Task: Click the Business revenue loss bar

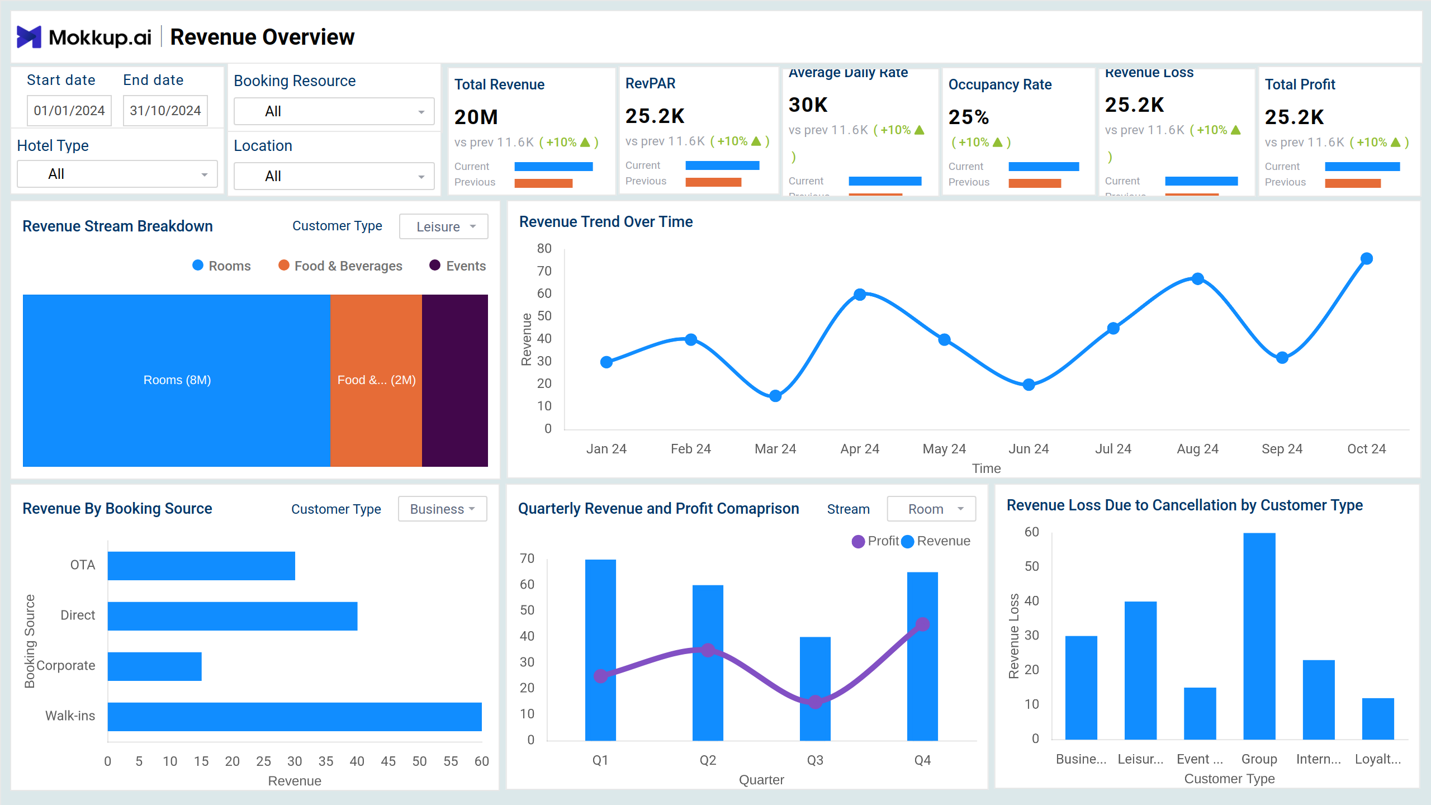Action: pyautogui.click(x=1081, y=688)
